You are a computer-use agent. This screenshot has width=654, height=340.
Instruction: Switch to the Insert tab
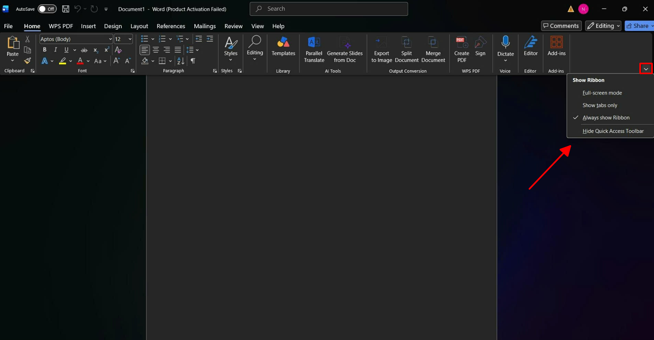88,26
